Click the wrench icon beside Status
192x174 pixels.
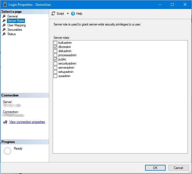point(4,34)
